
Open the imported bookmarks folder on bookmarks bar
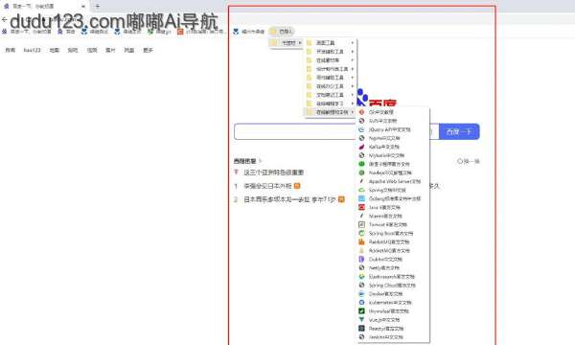pos(281,32)
